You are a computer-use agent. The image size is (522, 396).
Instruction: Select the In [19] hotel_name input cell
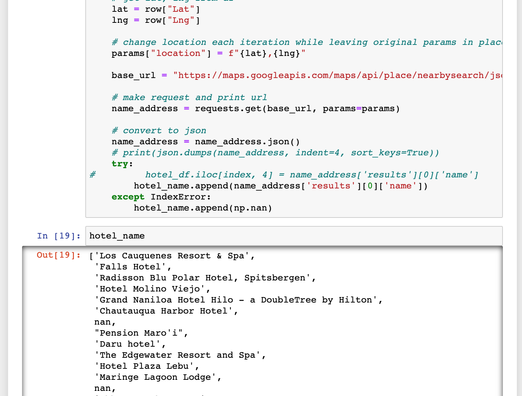(294, 236)
